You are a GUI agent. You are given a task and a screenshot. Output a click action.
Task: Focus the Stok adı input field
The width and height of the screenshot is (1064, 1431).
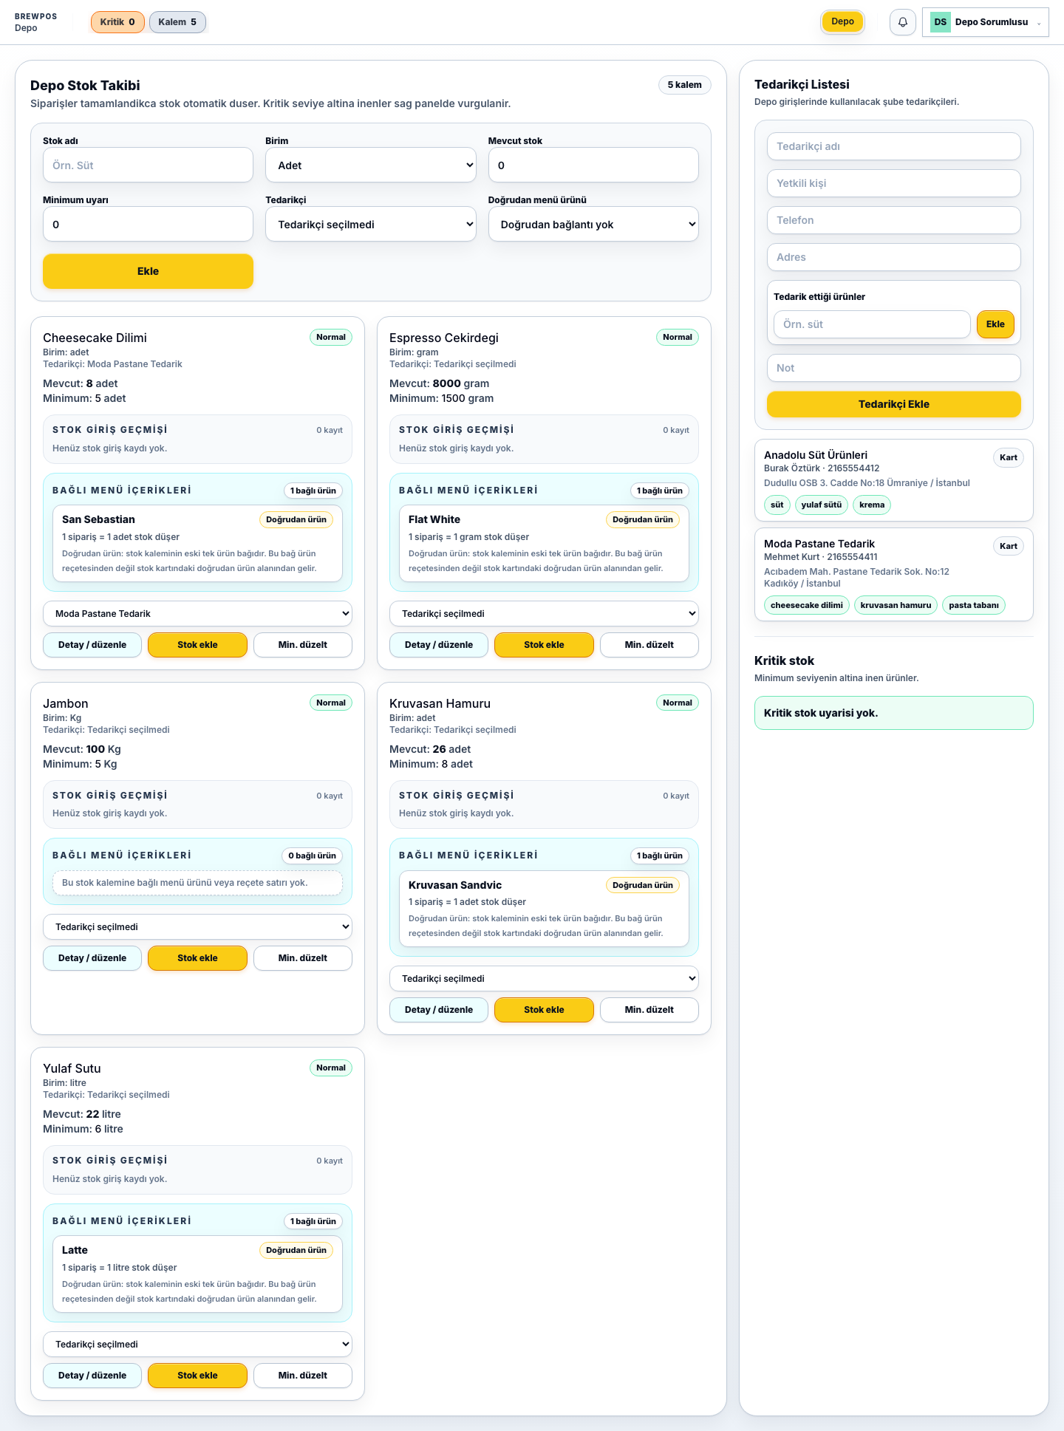148,165
